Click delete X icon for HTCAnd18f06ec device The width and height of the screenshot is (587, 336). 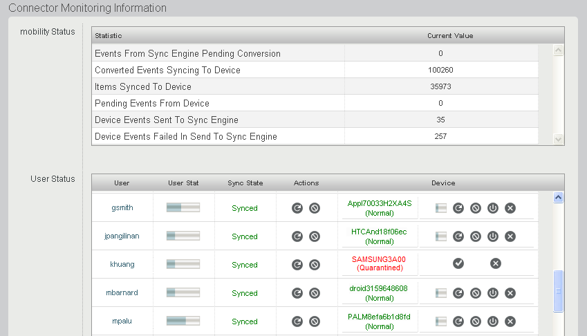(510, 236)
